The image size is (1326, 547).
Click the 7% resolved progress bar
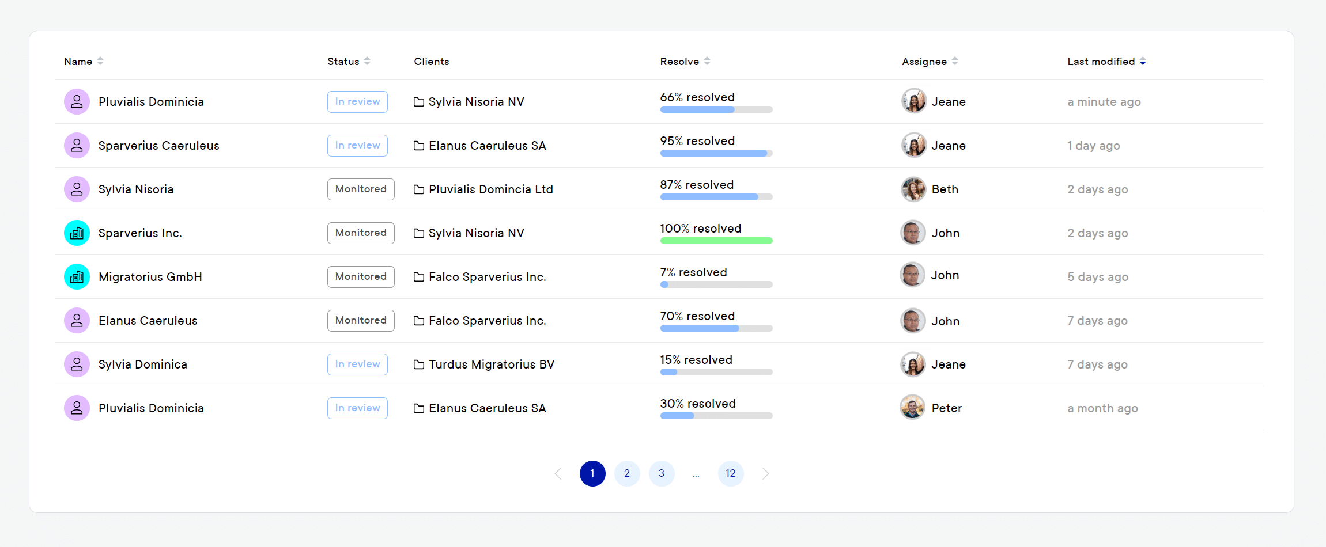pos(716,284)
